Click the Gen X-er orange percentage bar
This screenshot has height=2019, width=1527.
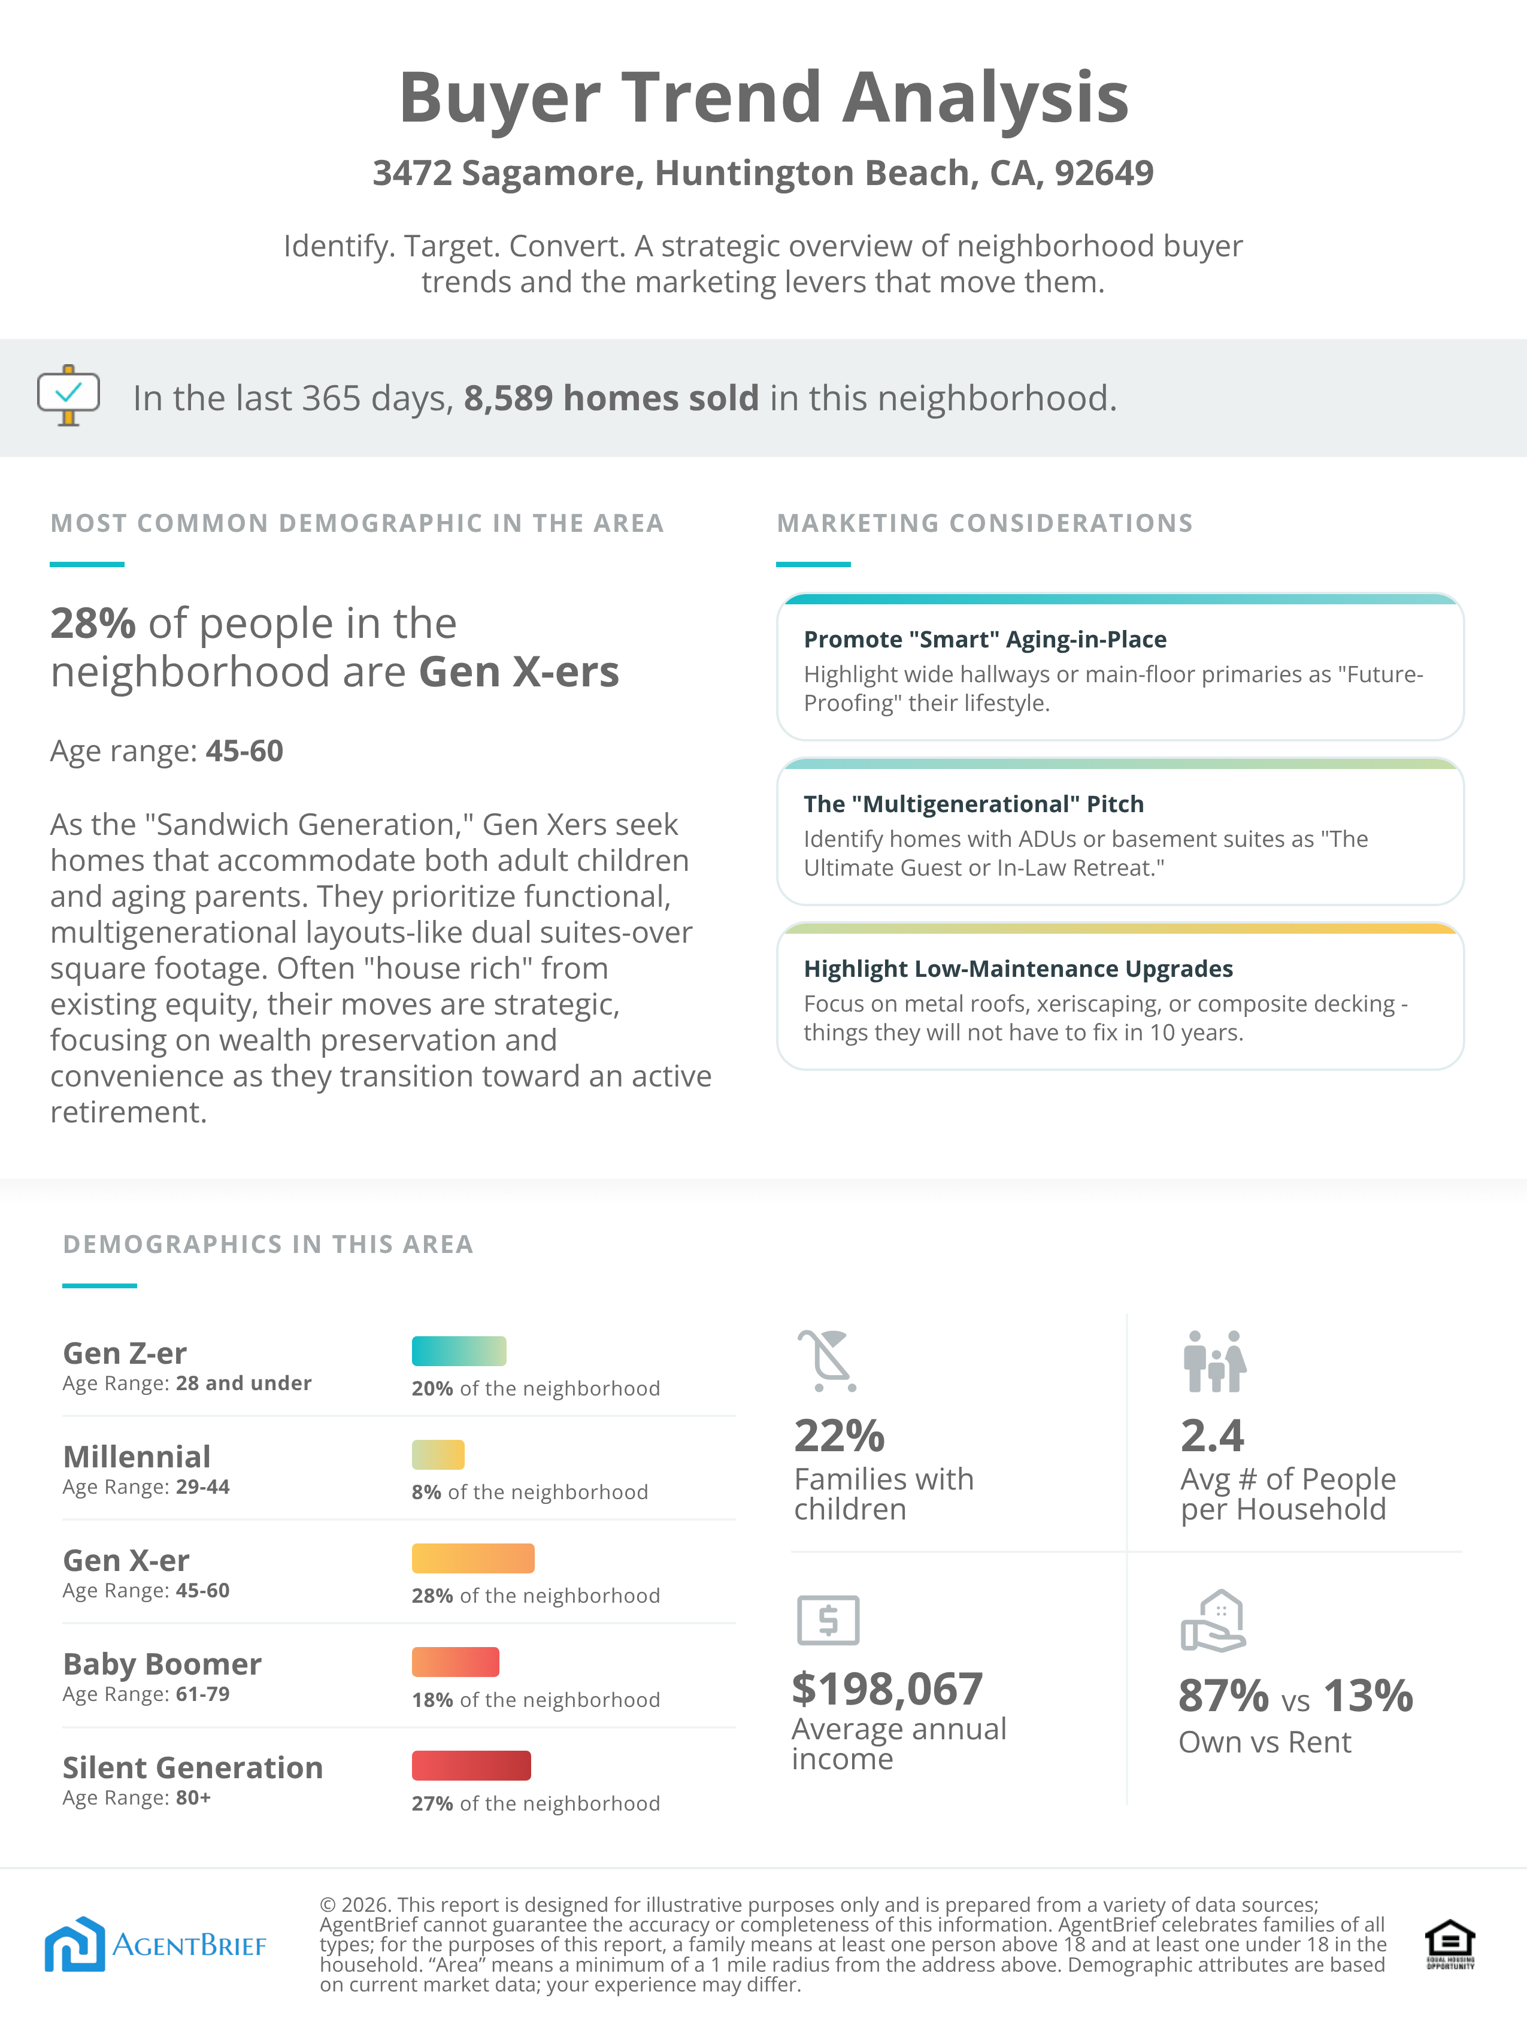(473, 1558)
